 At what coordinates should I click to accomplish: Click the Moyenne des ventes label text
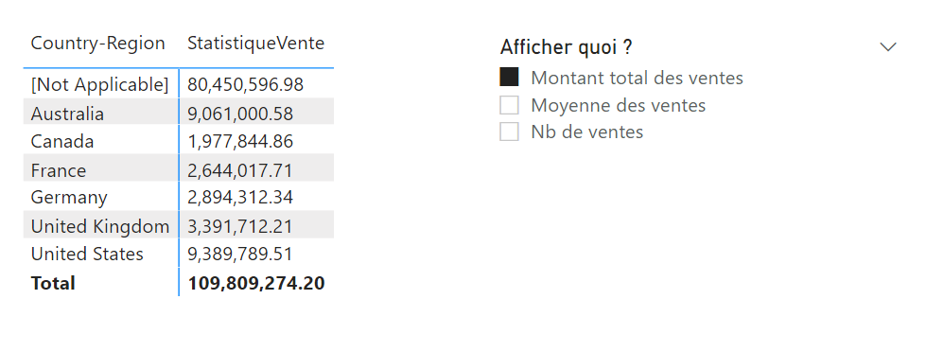(x=619, y=105)
